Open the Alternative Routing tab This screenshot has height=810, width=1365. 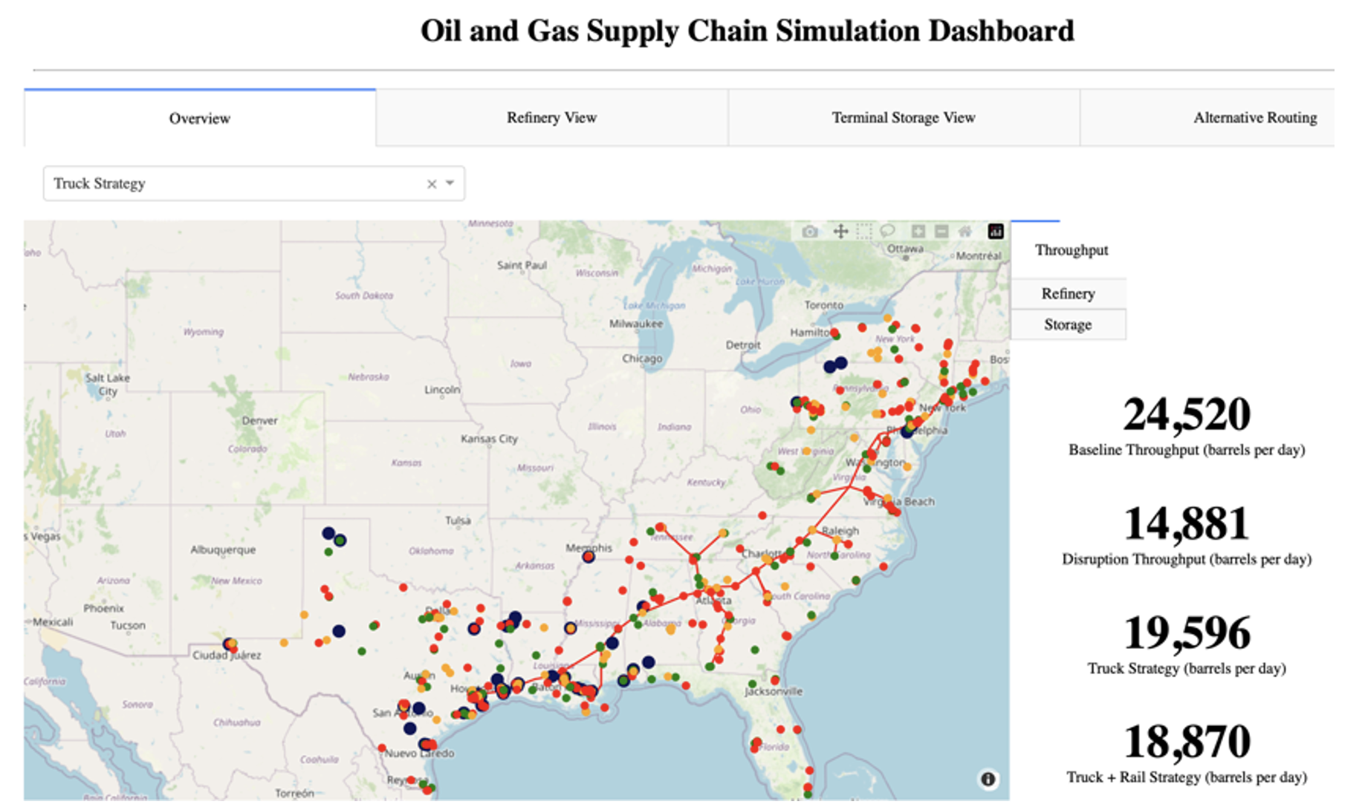point(1254,117)
